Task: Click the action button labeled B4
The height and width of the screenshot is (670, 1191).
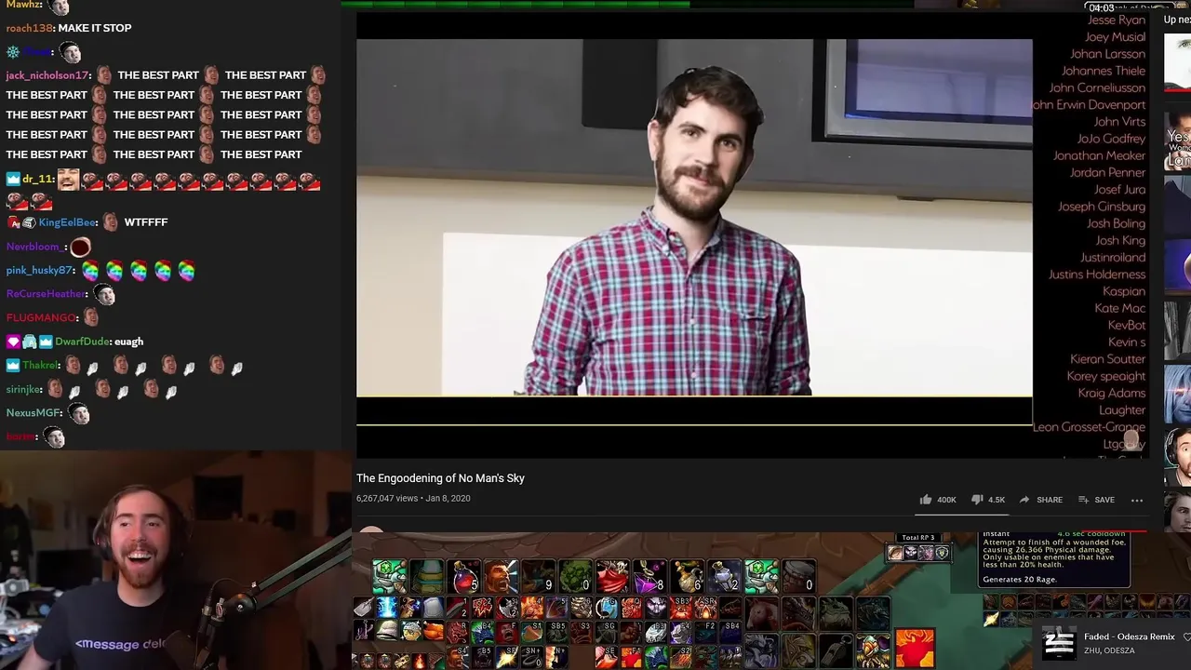Action: click(x=482, y=632)
